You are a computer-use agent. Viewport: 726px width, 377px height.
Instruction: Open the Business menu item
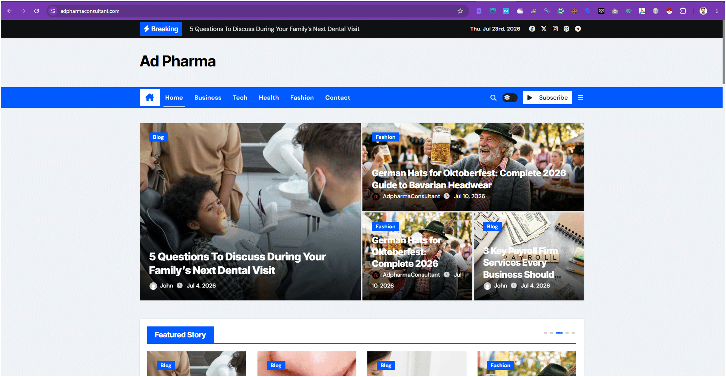(x=208, y=97)
